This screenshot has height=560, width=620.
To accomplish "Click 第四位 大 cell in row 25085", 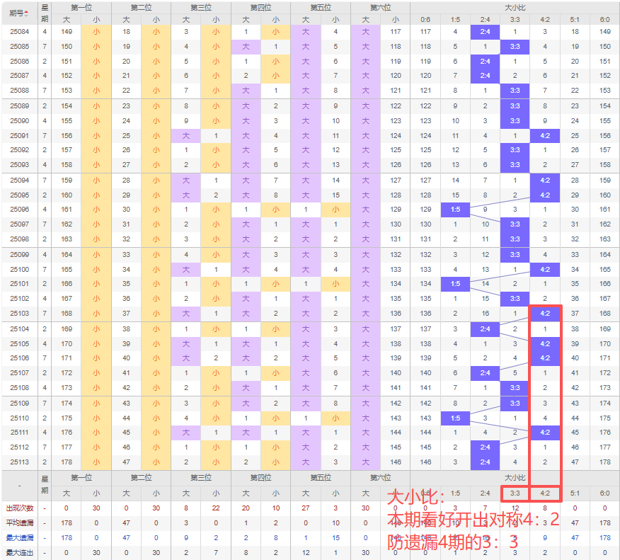I will click(246, 47).
